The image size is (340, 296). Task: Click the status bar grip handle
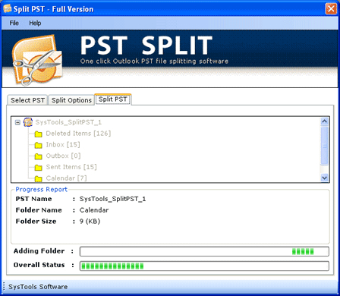click(x=4, y=287)
